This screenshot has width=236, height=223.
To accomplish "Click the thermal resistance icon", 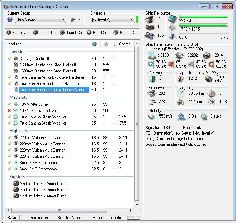I will [171, 64].
